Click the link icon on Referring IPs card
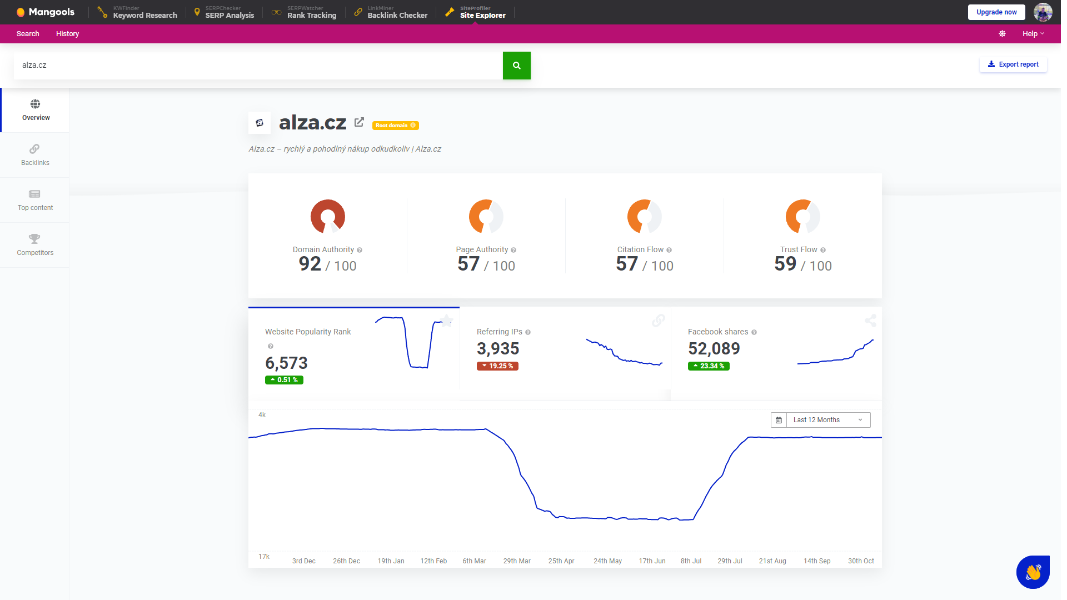Image resolution: width=1067 pixels, height=600 pixels. tap(659, 321)
